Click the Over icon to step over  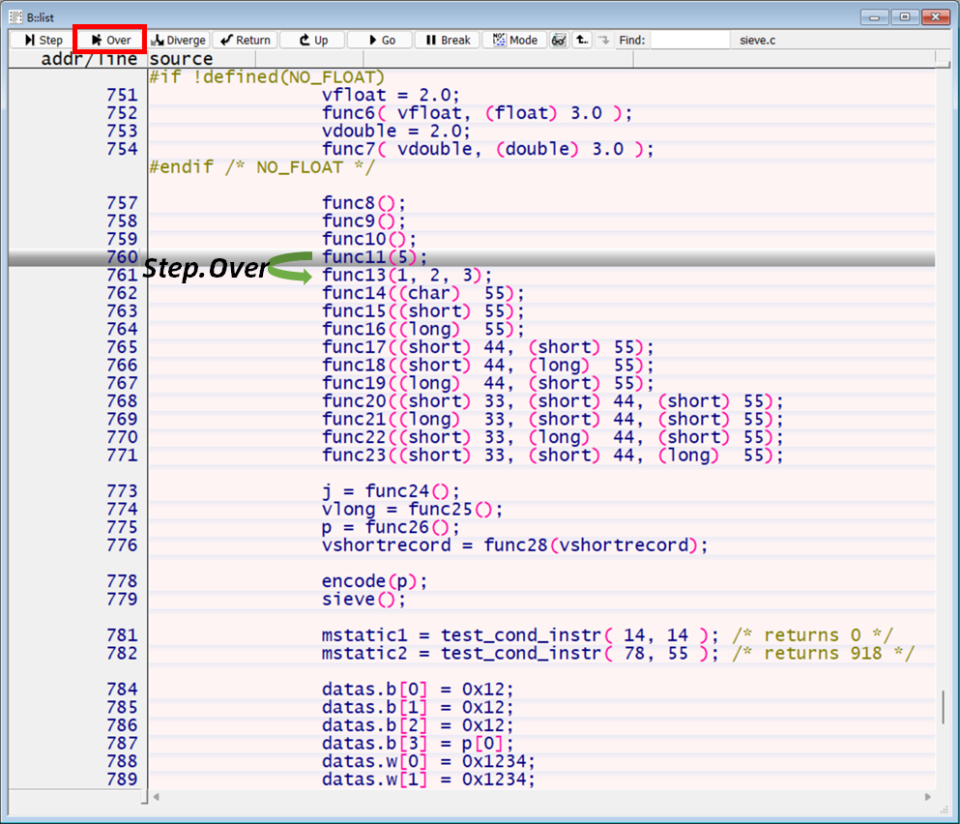[108, 40]
